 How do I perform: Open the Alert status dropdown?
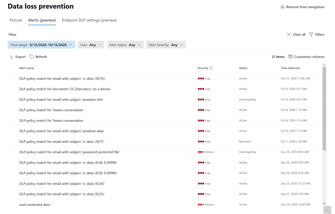point(125,45)
